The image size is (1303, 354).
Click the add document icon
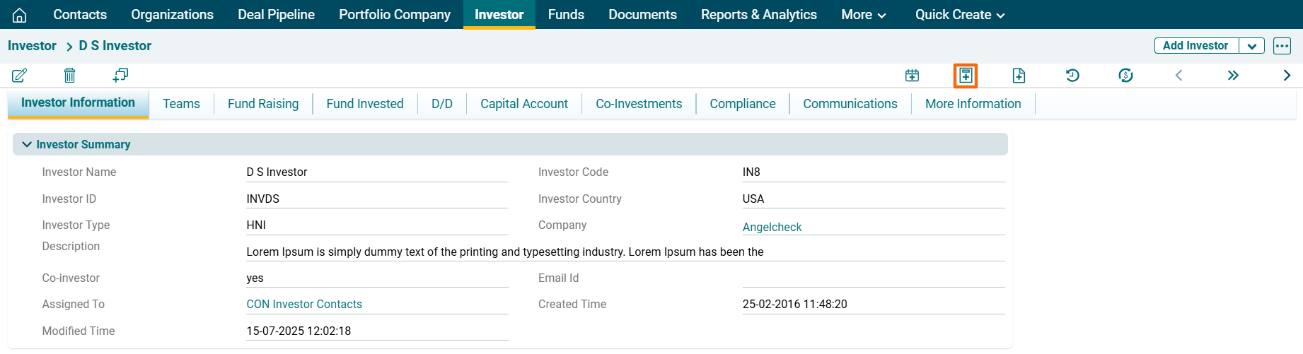1019,76
